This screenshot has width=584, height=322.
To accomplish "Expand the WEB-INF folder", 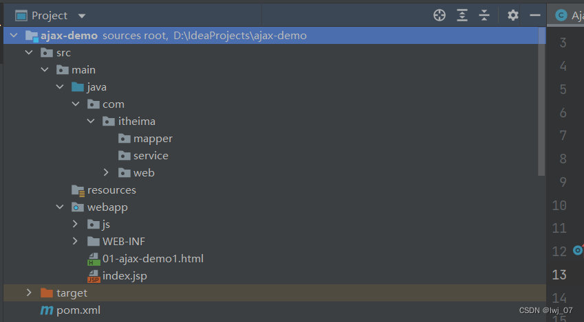I will click(x=76, y=242).
